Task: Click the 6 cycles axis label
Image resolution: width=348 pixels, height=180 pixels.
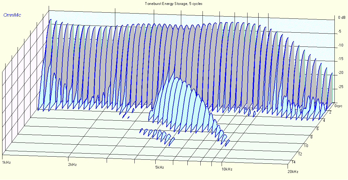Action: 318,129
